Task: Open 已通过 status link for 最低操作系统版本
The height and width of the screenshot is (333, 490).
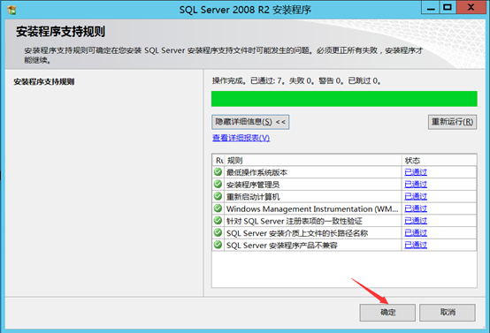Action: click(x=416, y=172)
